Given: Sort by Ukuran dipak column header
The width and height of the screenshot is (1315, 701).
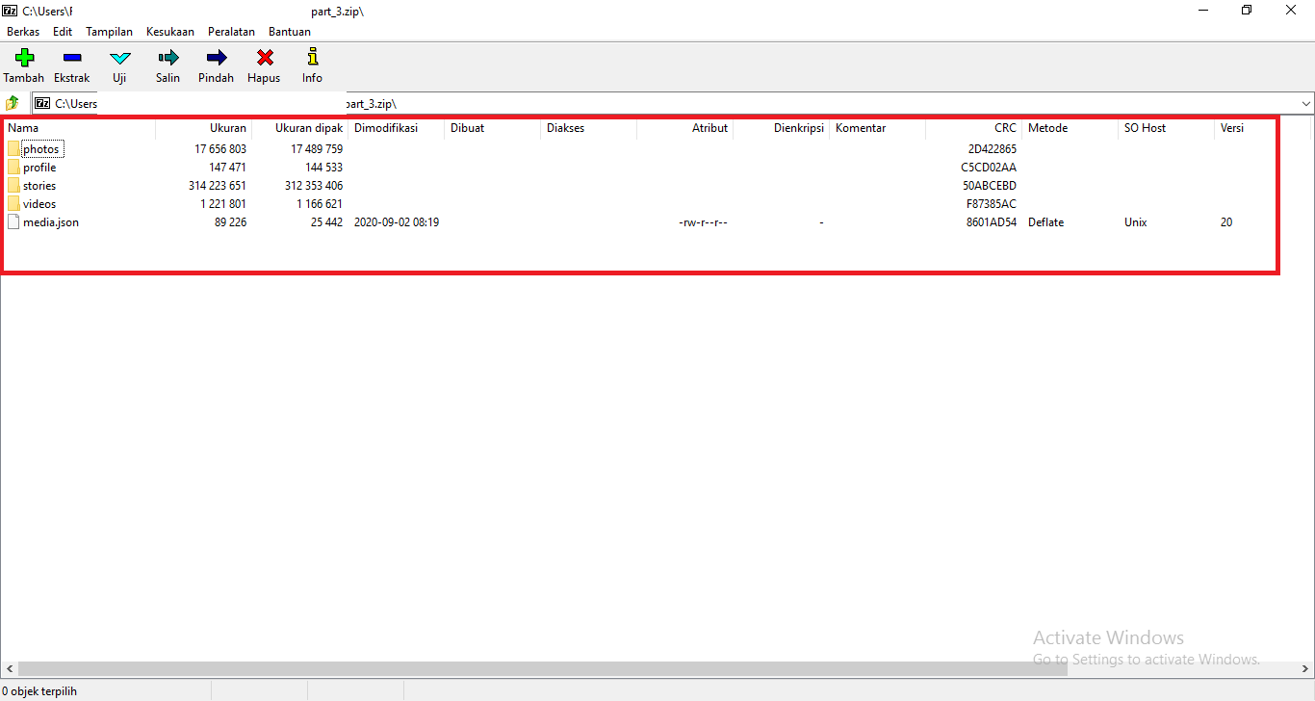Looking at the screenshot, I should point(300,128).
